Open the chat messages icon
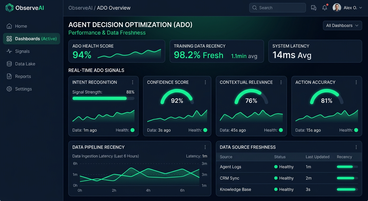Viewport: 368px width, 201px height. (x=313, y=8)
